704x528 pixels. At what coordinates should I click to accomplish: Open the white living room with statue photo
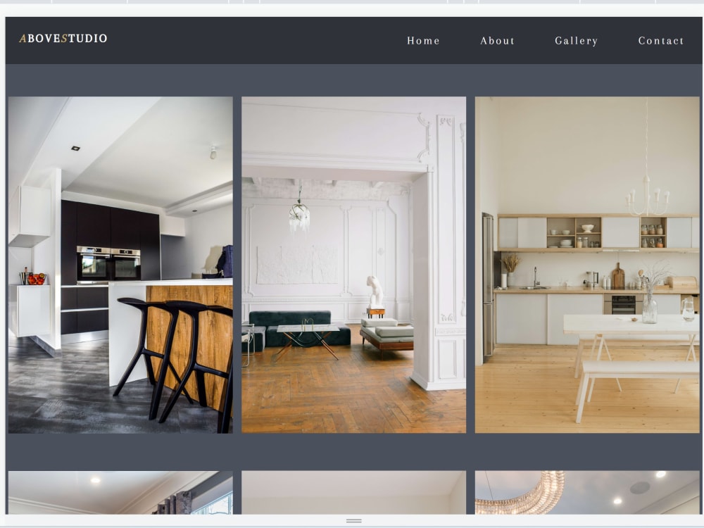tap(354, 265)
